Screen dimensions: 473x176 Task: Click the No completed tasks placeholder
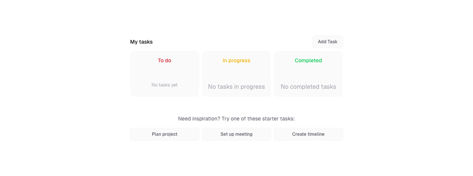click(x=308, y=87)
